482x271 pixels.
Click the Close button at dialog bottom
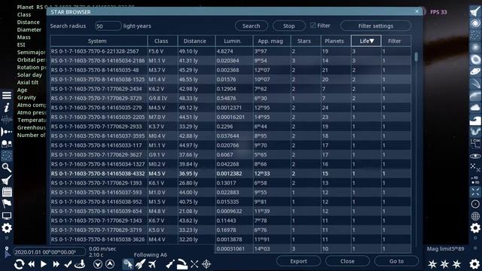[x=347, y=261]
